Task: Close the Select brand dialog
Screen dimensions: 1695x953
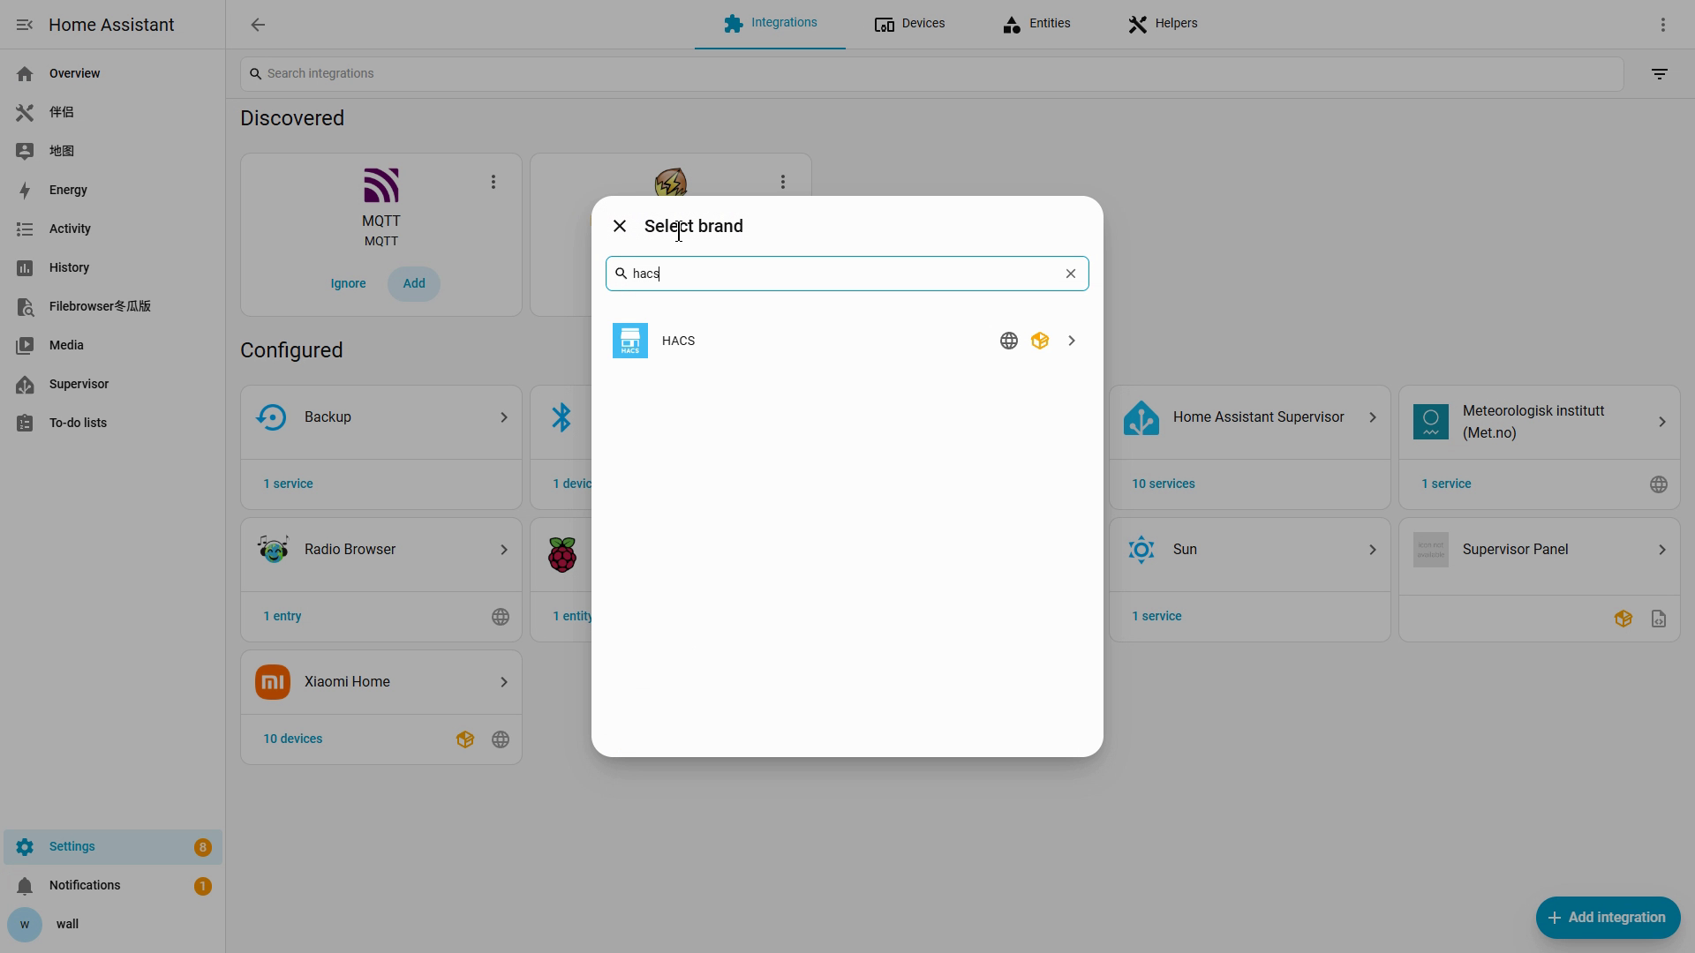Action: (x=620, y=226)
